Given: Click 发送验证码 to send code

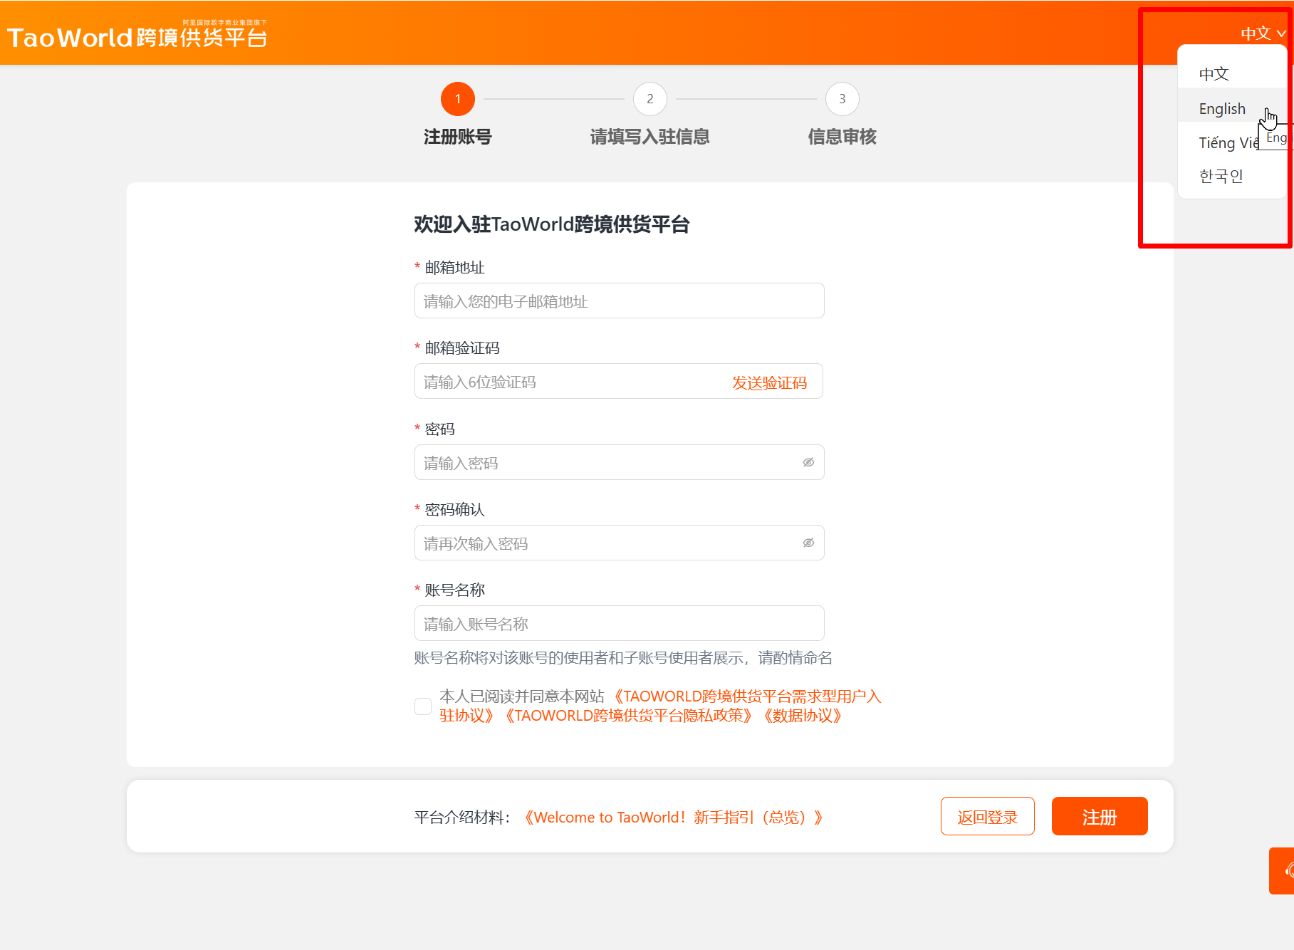Looking at the screenshot, I should [x=769, y=382].
